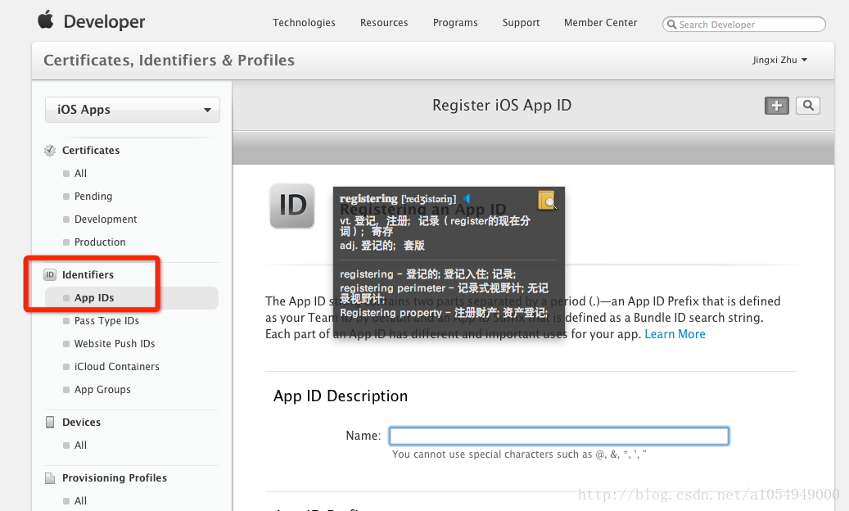Open Programs in top navigation
This screenshot has width=849, height=511.
coord(455,23)
